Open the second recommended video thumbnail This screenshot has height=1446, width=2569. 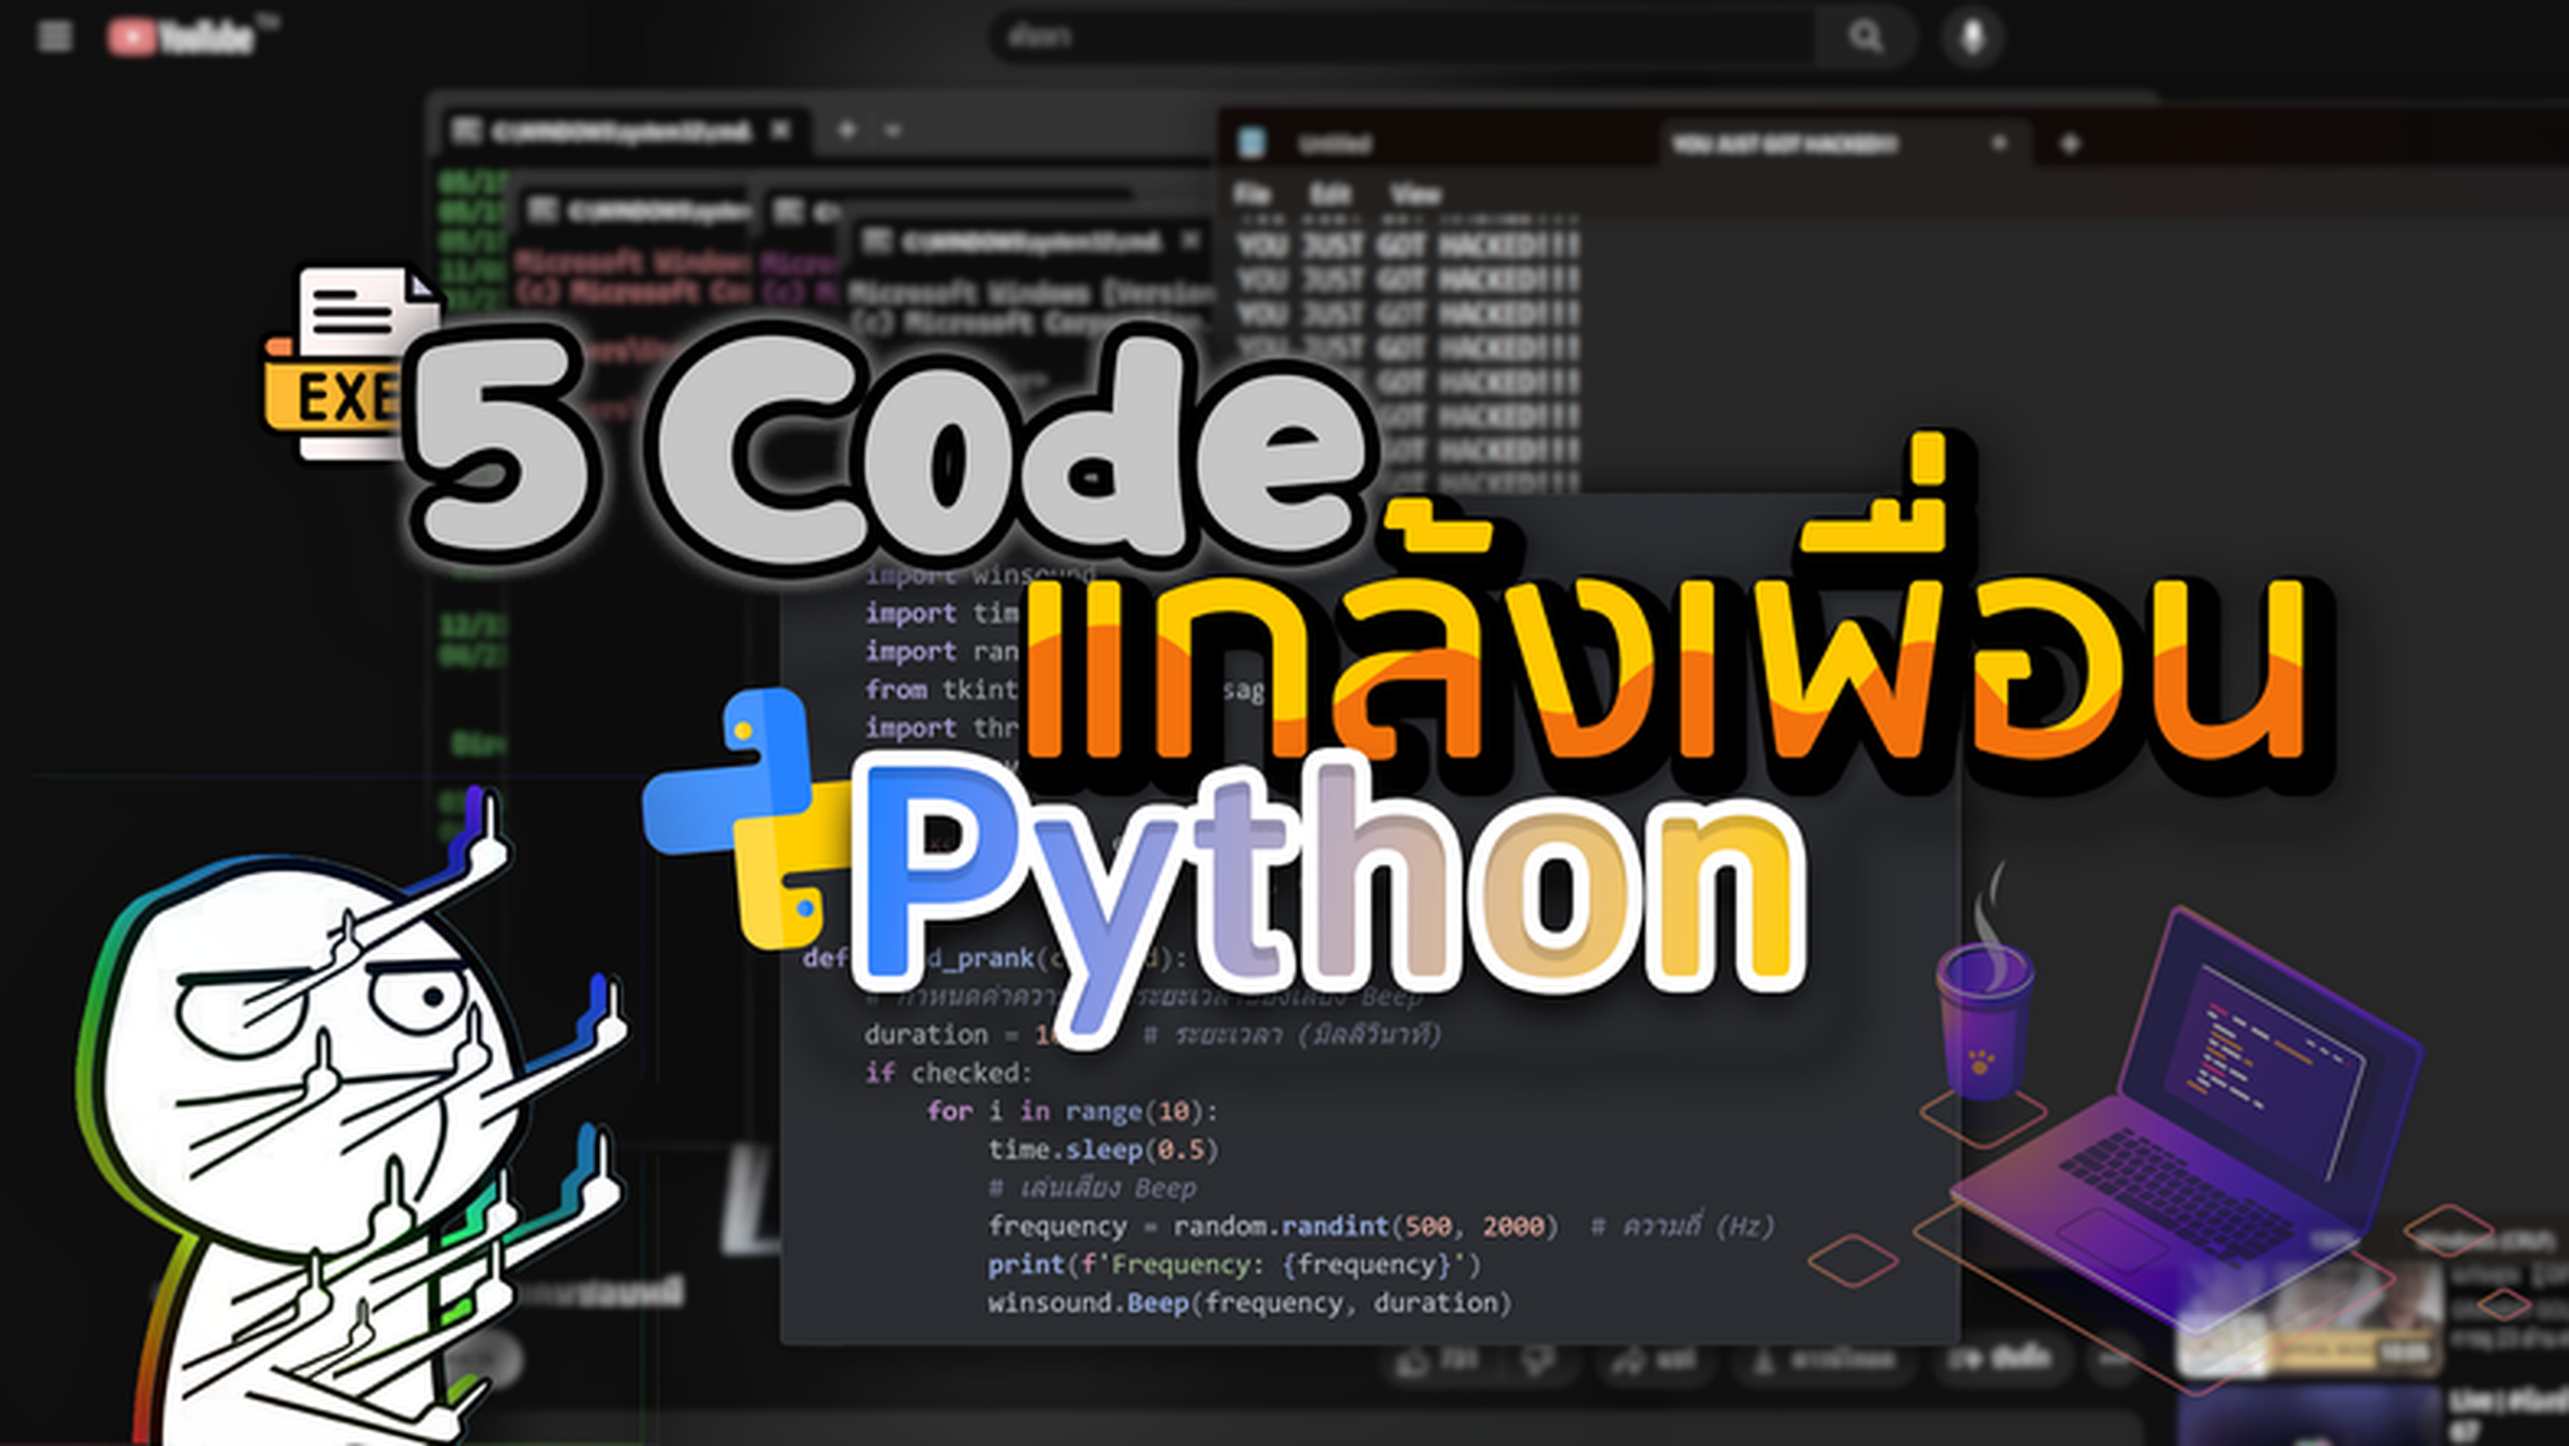click(x=2310, y=1416)
